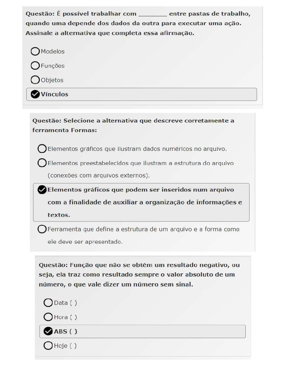Select radio for 'Ferramenta que define' option
Screen dimensions: 286x381
click(x=42, y=229)
